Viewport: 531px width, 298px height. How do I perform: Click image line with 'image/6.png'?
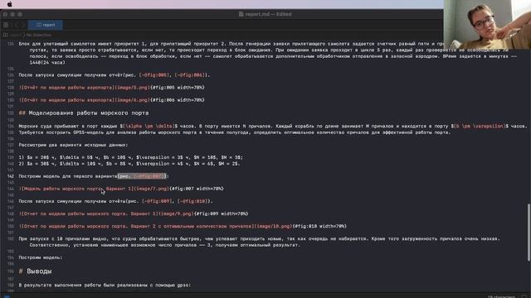(111, 100)
